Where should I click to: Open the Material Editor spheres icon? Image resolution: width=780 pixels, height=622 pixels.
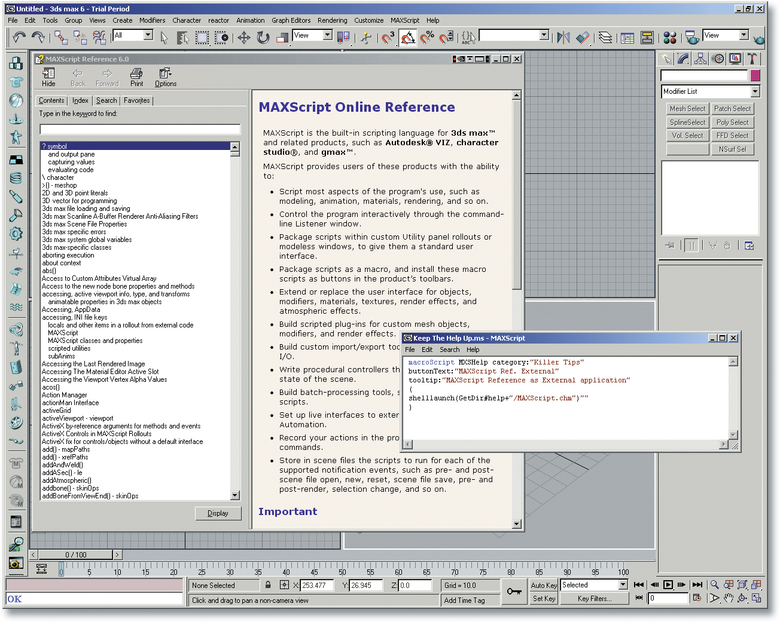(670, 38)
